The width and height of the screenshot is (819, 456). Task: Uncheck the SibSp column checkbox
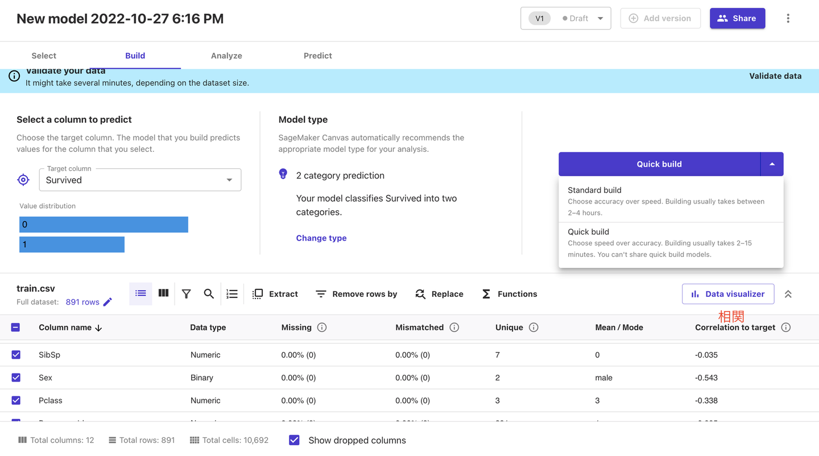click(16, 355)
